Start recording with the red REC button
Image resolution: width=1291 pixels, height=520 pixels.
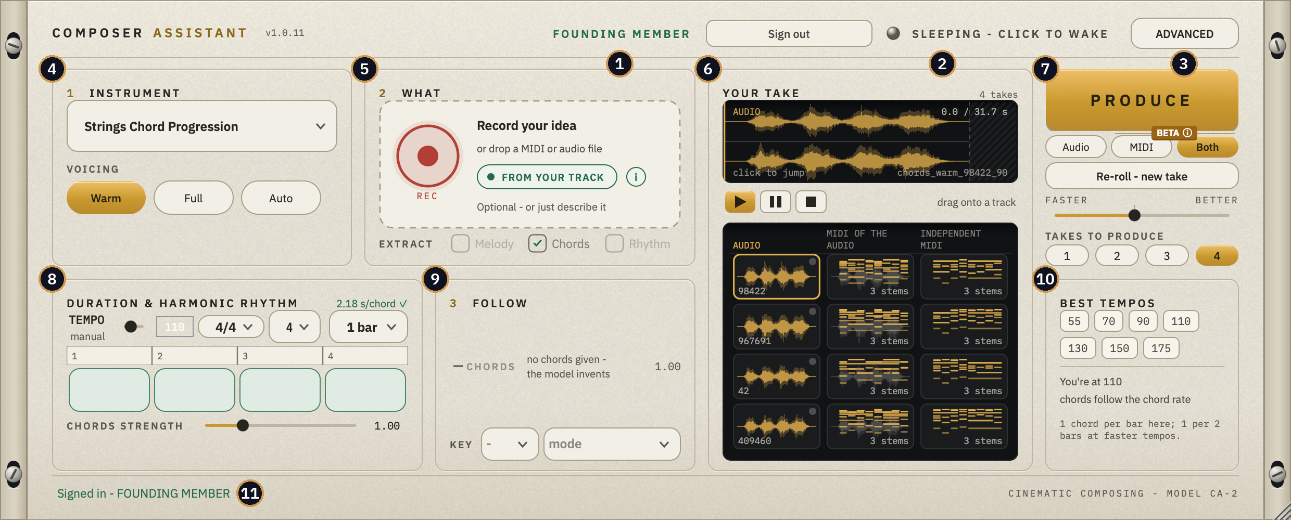[x=427, y=155]
